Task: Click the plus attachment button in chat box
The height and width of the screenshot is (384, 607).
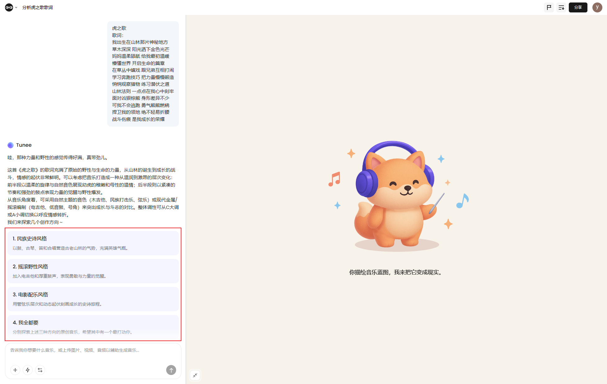Action: tap(15, 370)
